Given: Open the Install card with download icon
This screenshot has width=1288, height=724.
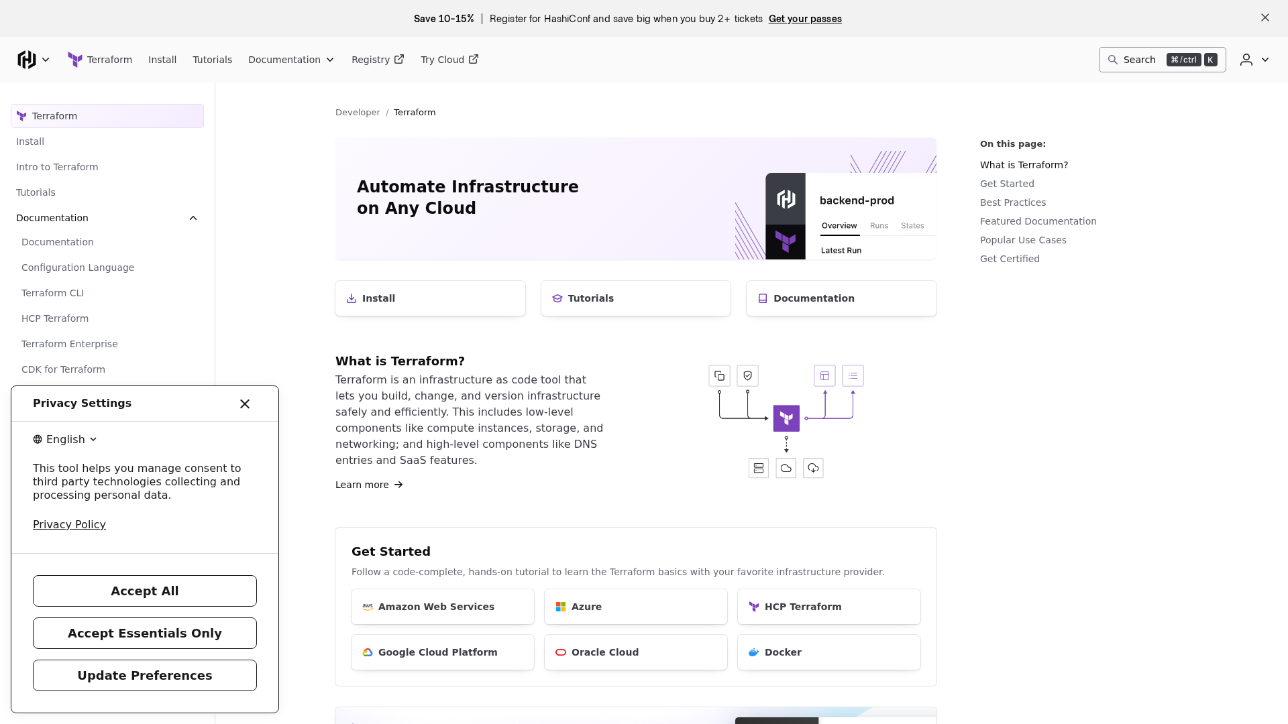Looking at the screenshot, I should tap(430, 298).
